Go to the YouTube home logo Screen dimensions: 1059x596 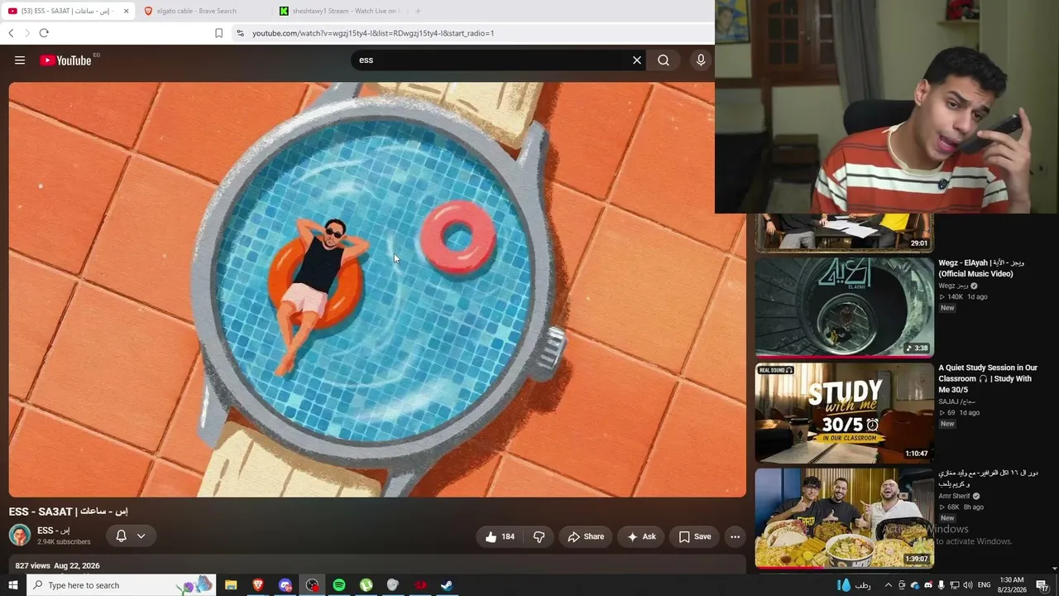pyautogui.click(x=65, y=60)
